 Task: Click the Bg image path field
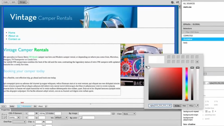click(95, 113)
